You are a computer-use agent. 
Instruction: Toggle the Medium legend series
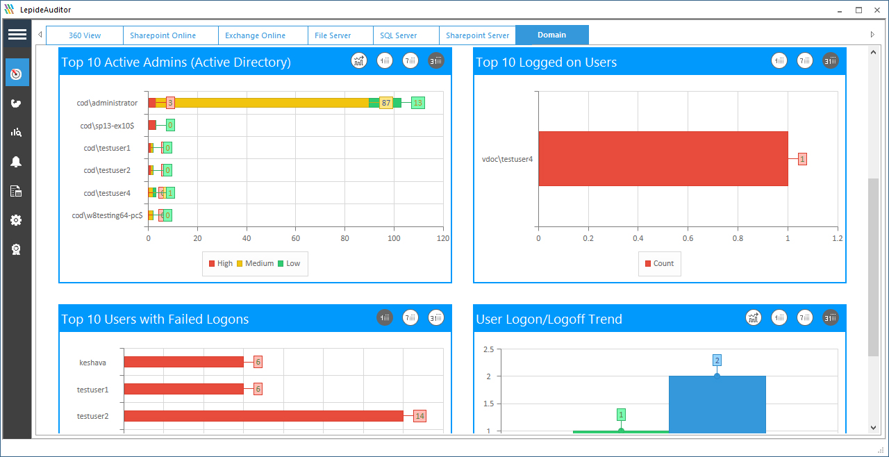point(256,263)
